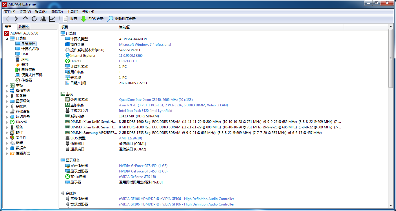Click the 多媒体 speaker group icon
The image size is (396, 211).
click(63, 193)
